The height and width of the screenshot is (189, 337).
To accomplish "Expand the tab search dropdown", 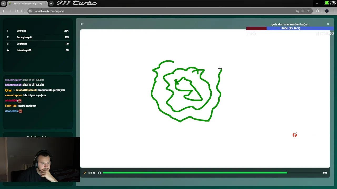I will coord(3,4).
